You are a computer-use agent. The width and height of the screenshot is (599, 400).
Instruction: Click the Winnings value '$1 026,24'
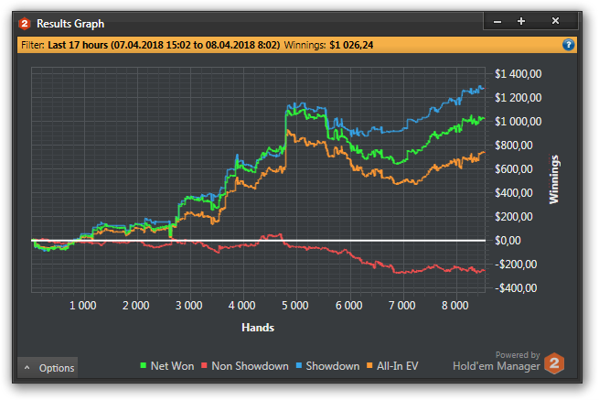tap(351, 45)
